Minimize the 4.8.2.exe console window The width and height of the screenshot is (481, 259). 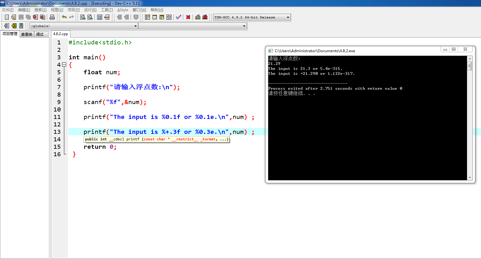coord(445,49)
